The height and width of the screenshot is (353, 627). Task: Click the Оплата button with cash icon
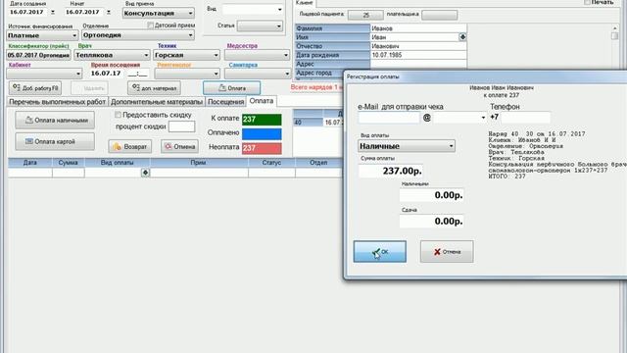click(x=231, y=88)
